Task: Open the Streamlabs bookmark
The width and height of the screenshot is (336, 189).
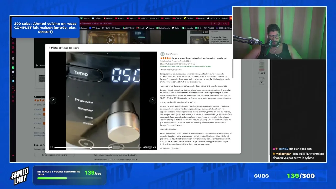Action: click(187, 28)
